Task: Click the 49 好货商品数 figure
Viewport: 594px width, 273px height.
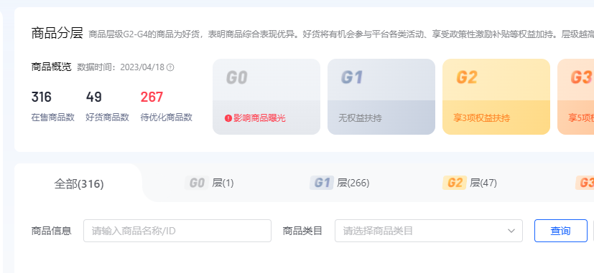Action: pyautogui.click(x=93, y=97)
